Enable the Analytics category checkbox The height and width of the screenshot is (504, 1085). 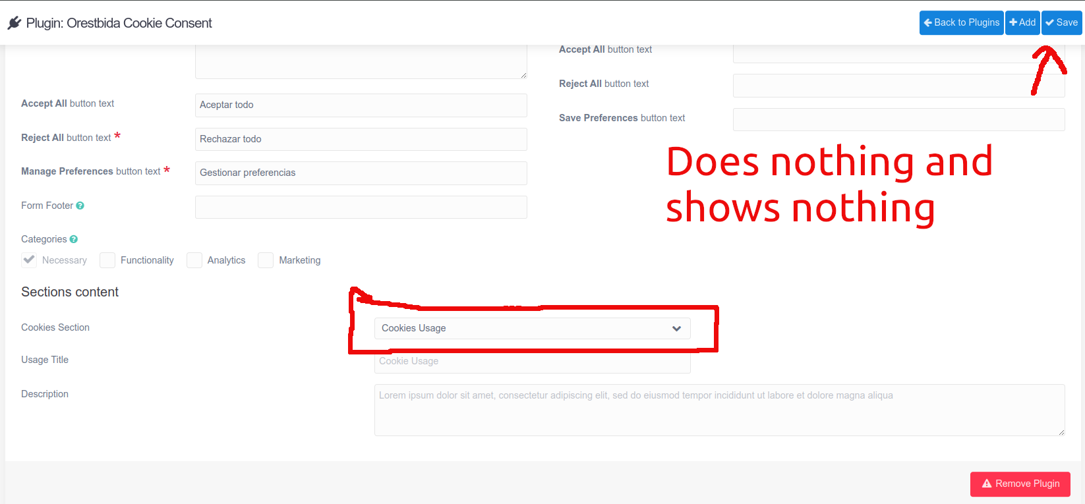point(194,260)
